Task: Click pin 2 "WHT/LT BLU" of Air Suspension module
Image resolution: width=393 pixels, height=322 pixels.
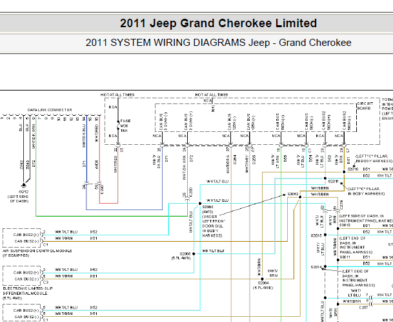Action: point(66,231)
